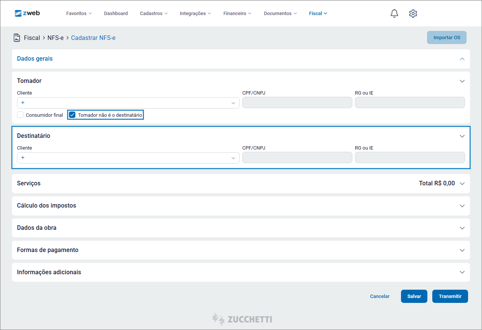Click the plus icon in Tomador Cliente
This screenshot has width=482, height=330.
pyautogui.click(x=23, y=103)
